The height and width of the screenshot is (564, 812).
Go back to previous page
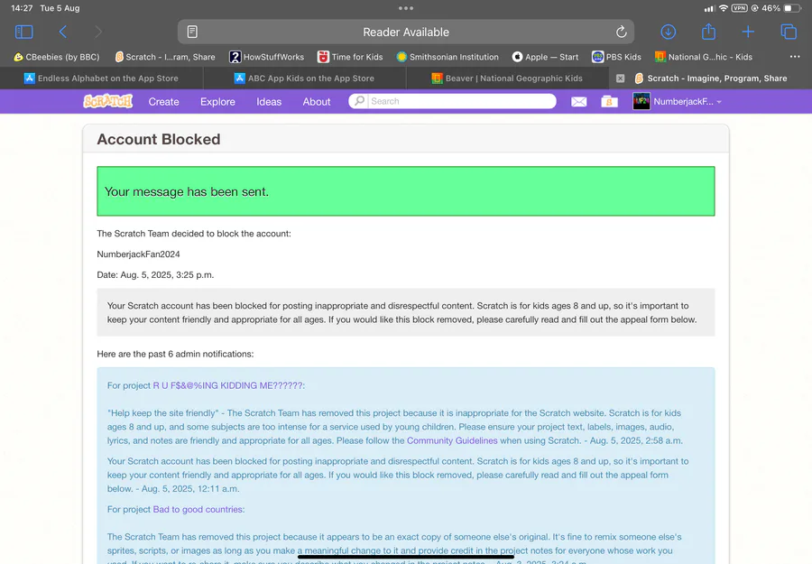tap(62, 32)
